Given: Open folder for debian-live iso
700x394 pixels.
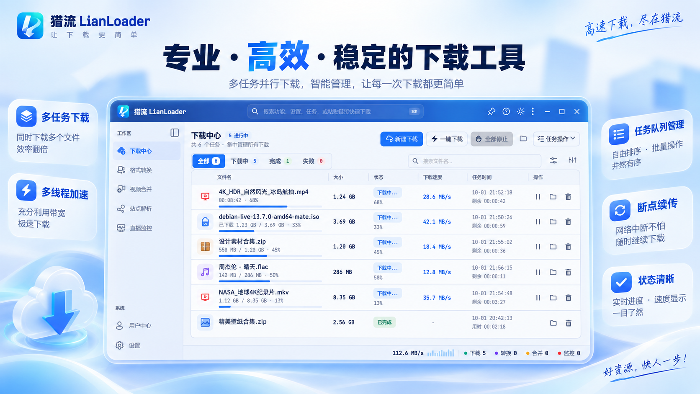Looking at the screenshot, I should 553,222.
